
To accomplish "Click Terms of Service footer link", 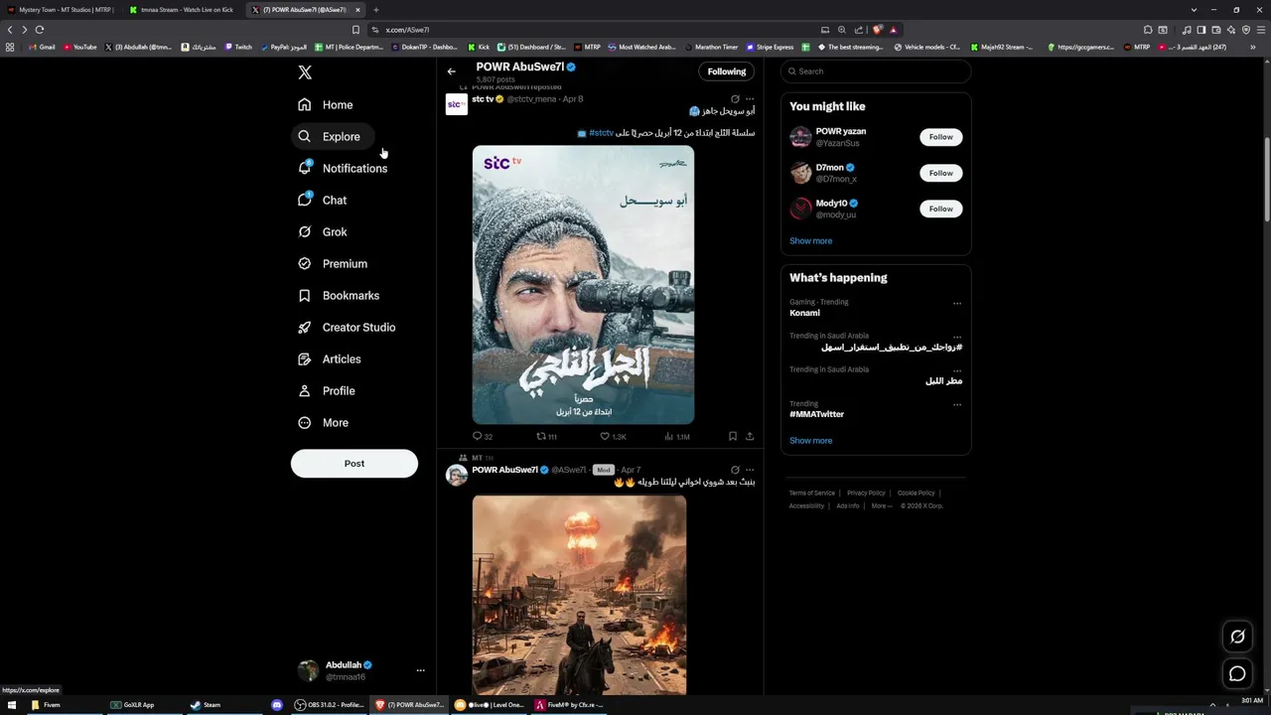I will point(811,493).
